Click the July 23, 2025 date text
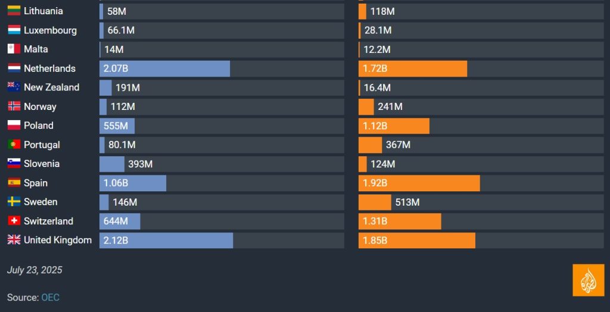 35,270
